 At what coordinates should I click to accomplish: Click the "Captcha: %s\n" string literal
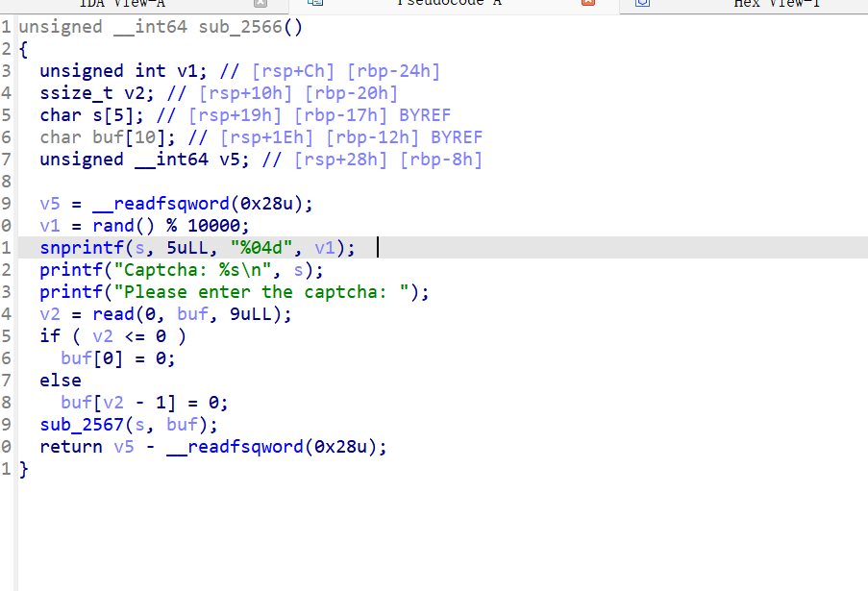tap(197, 270)
